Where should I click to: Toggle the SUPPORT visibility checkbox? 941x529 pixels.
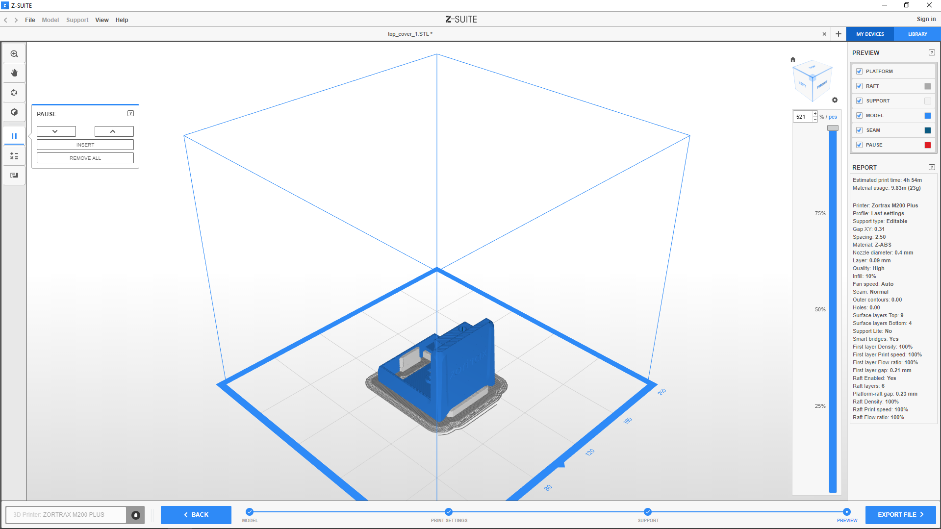(x=859, y=101)
